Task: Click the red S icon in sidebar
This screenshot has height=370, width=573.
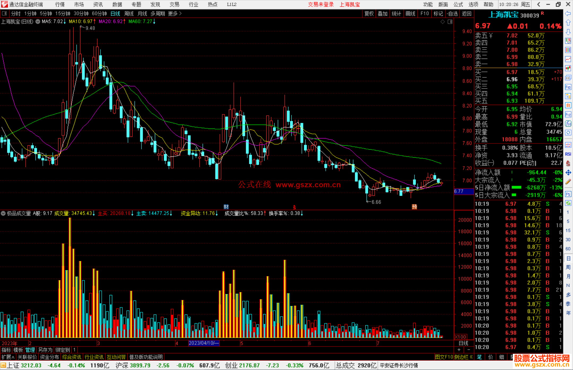Action: click(568, 163)
